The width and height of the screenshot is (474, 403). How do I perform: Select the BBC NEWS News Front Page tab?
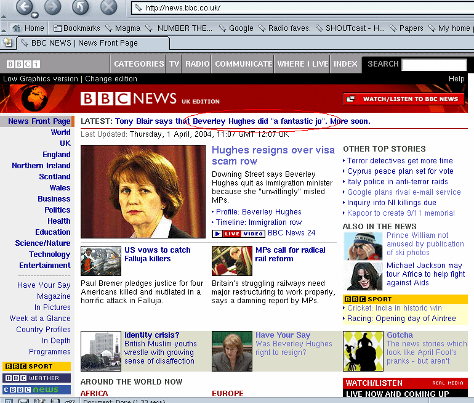[x=92, y=43]
